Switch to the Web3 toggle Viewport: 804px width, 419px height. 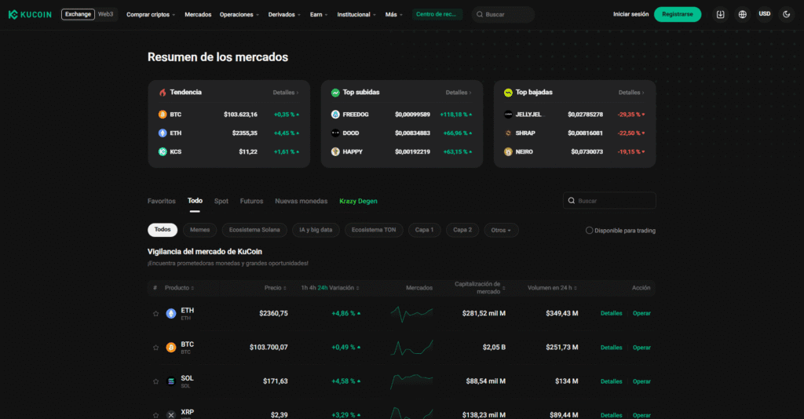coord(105,14)
